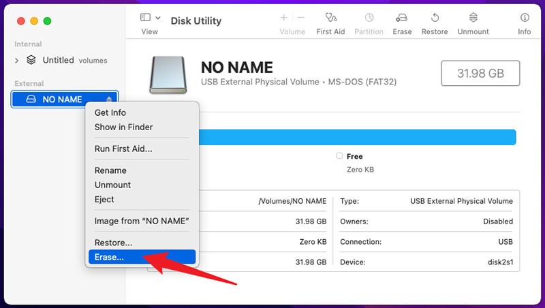The width and height of the screenshot is (545, 308).
Task: Click the Partition toolbar icon
Action: point(369,18)
